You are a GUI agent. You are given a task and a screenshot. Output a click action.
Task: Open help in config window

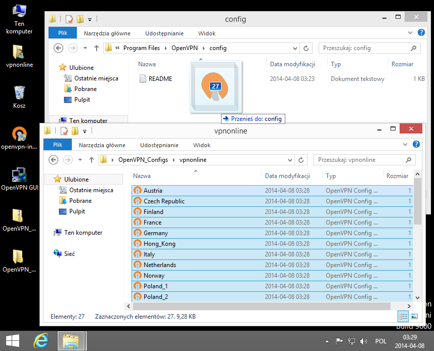[421, 33]
